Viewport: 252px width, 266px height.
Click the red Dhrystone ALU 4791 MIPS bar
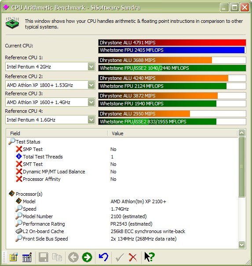point(172,43)
